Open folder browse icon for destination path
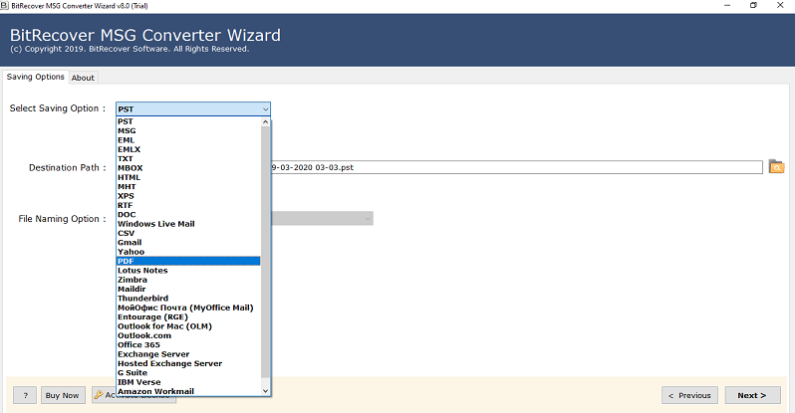The width and height of the screenshot is (795, 413). point(776,167)
